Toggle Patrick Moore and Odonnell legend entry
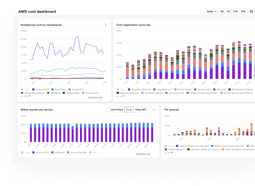The width and height of the screenshot is (255, 186). coord(228,146)
